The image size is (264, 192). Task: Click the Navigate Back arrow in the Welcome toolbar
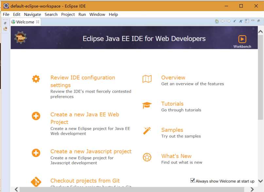tap(223, 21)
